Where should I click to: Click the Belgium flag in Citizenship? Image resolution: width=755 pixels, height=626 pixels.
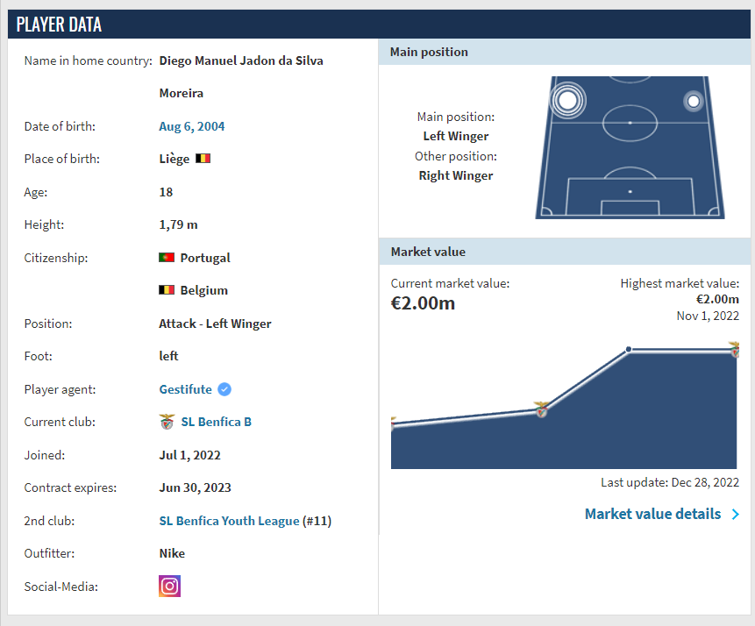click(167, 290)
